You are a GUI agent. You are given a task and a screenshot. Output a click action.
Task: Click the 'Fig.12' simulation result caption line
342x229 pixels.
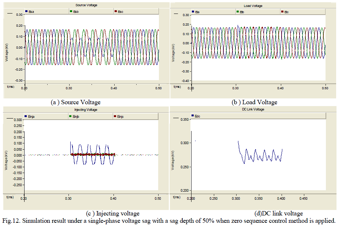point(169,221)
